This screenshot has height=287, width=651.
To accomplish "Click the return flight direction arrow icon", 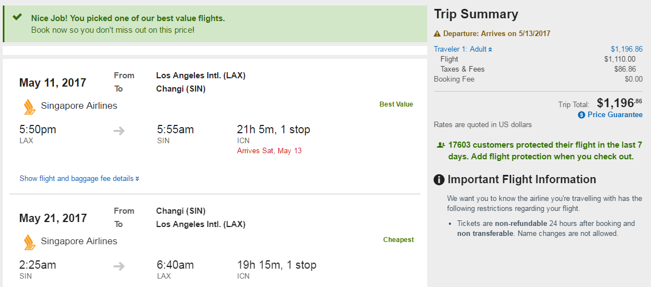I will tap(119, 266).
